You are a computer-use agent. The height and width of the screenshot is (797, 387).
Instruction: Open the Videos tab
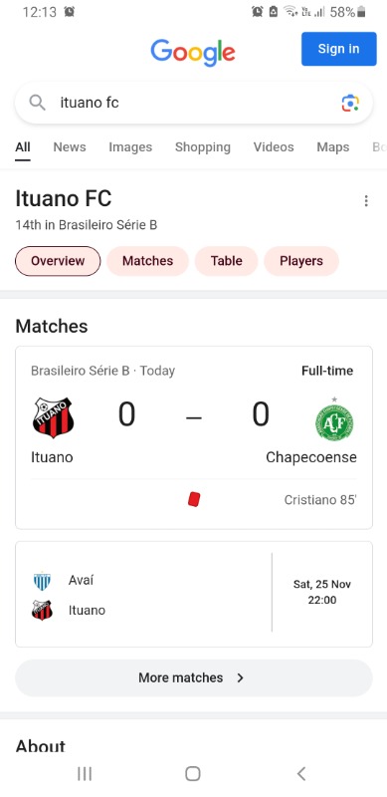pyautogui.click(x=274, y=146)
